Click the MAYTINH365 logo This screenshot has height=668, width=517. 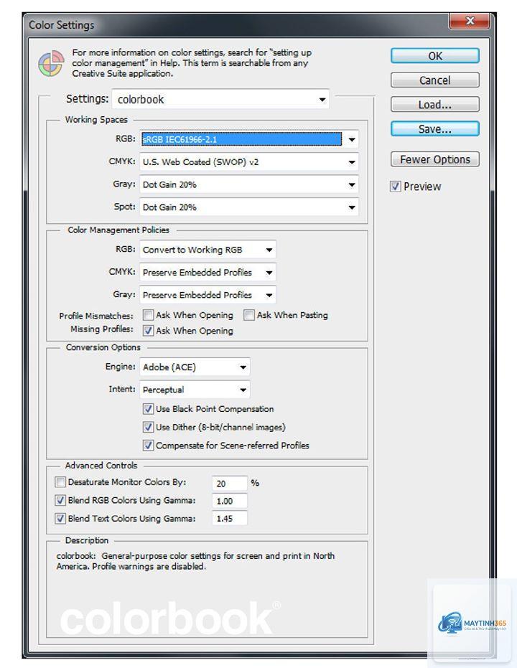472,624
